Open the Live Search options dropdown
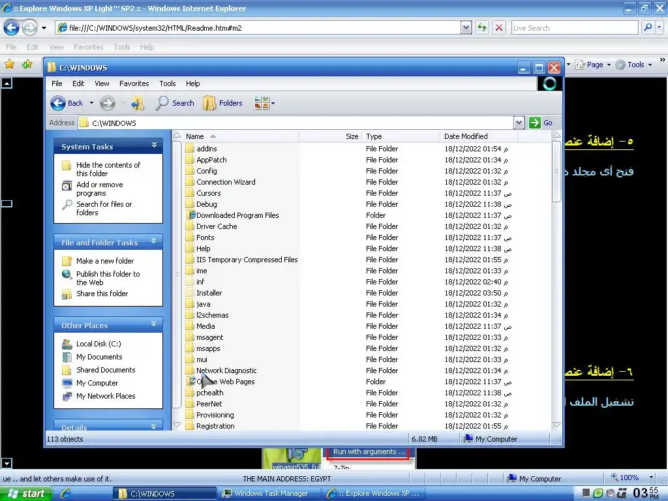668x501 pixels. point(660,27)
